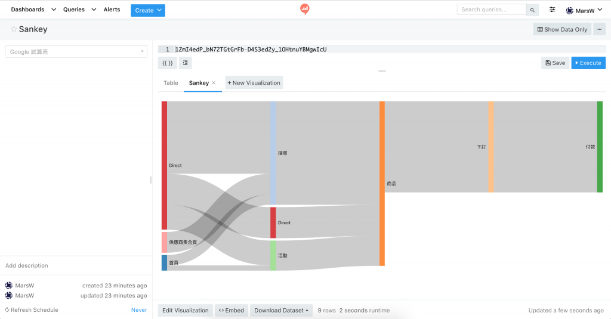Expand the MarsW account menu chevron

[x=600, y=10]
